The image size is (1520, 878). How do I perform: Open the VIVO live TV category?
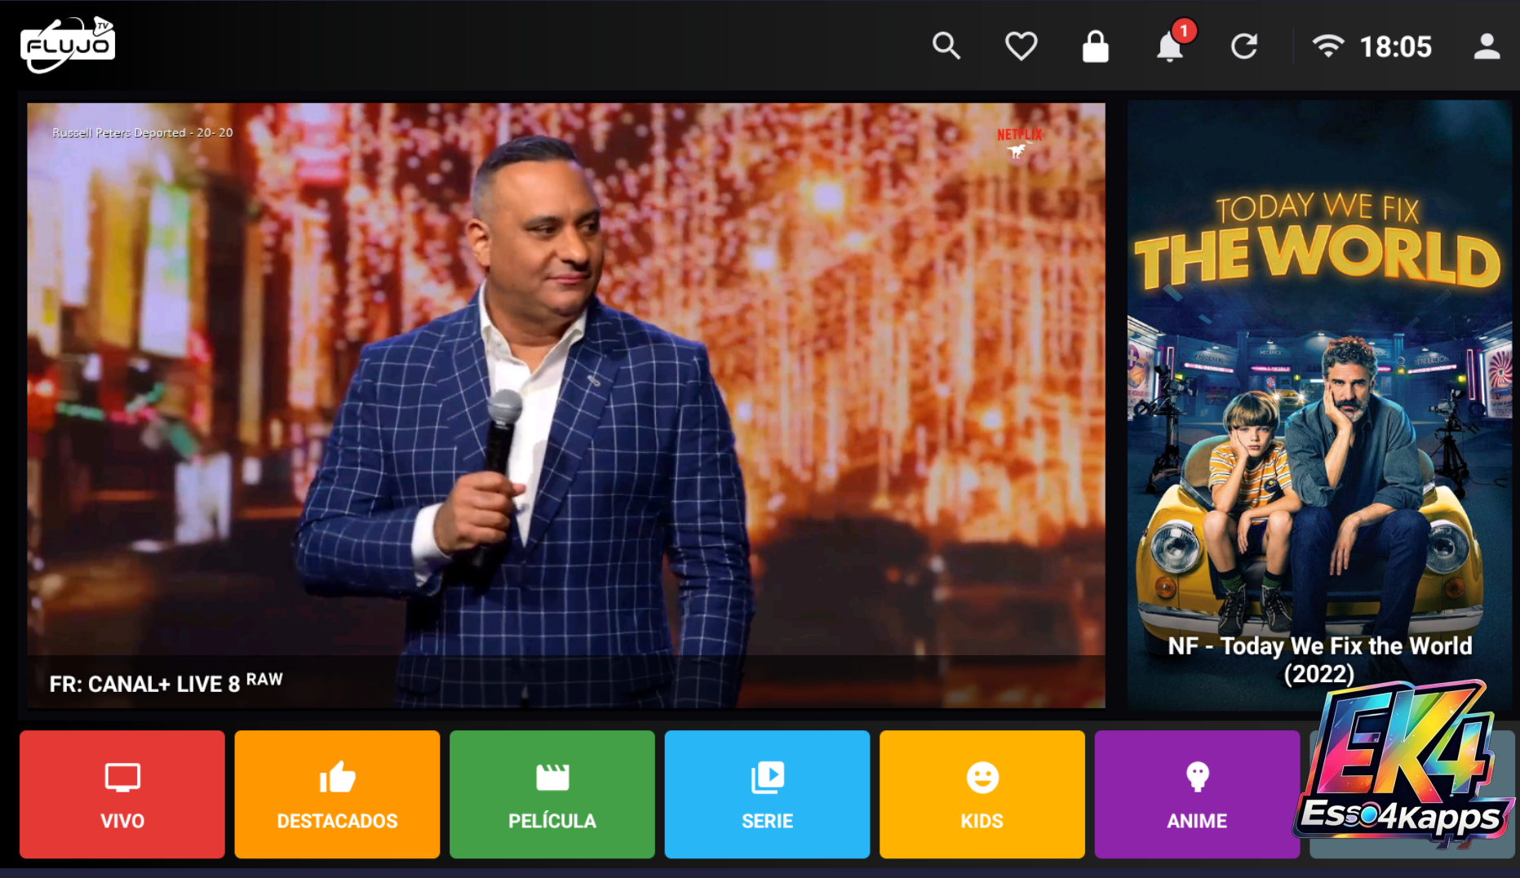pyautogui.click(x=122, y=794)
